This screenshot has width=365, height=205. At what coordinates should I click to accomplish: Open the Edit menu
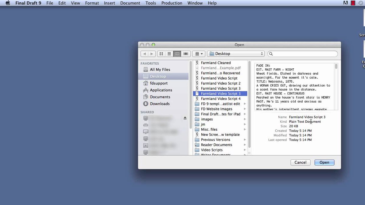tap(62, 3)
